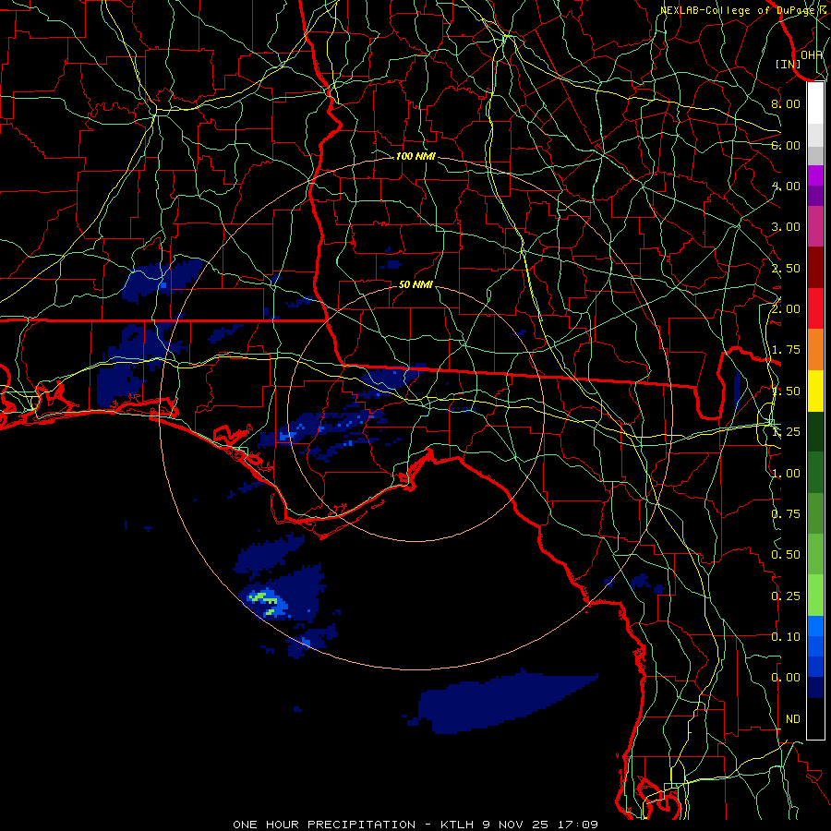Select the 0.75 legend value

pyautogui.click(x=786, y=514)
